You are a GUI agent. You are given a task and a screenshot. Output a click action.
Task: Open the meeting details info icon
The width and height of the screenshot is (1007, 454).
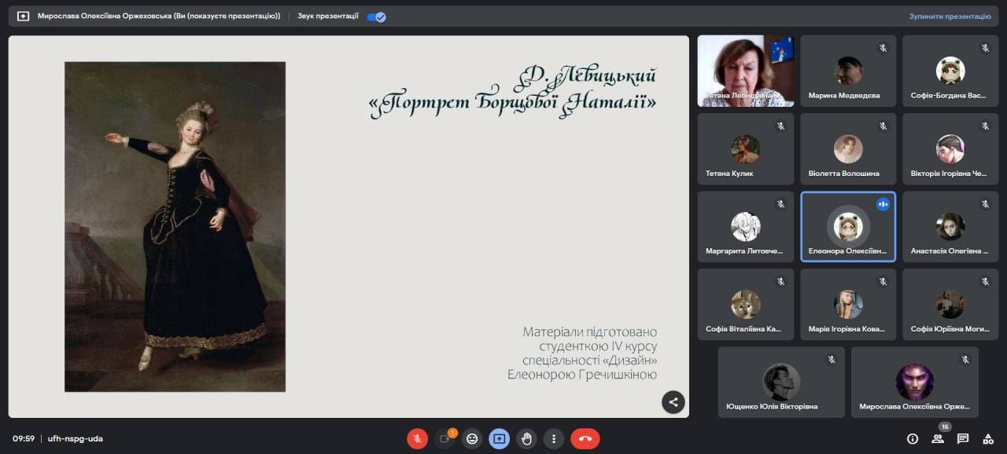click(913, 439)
